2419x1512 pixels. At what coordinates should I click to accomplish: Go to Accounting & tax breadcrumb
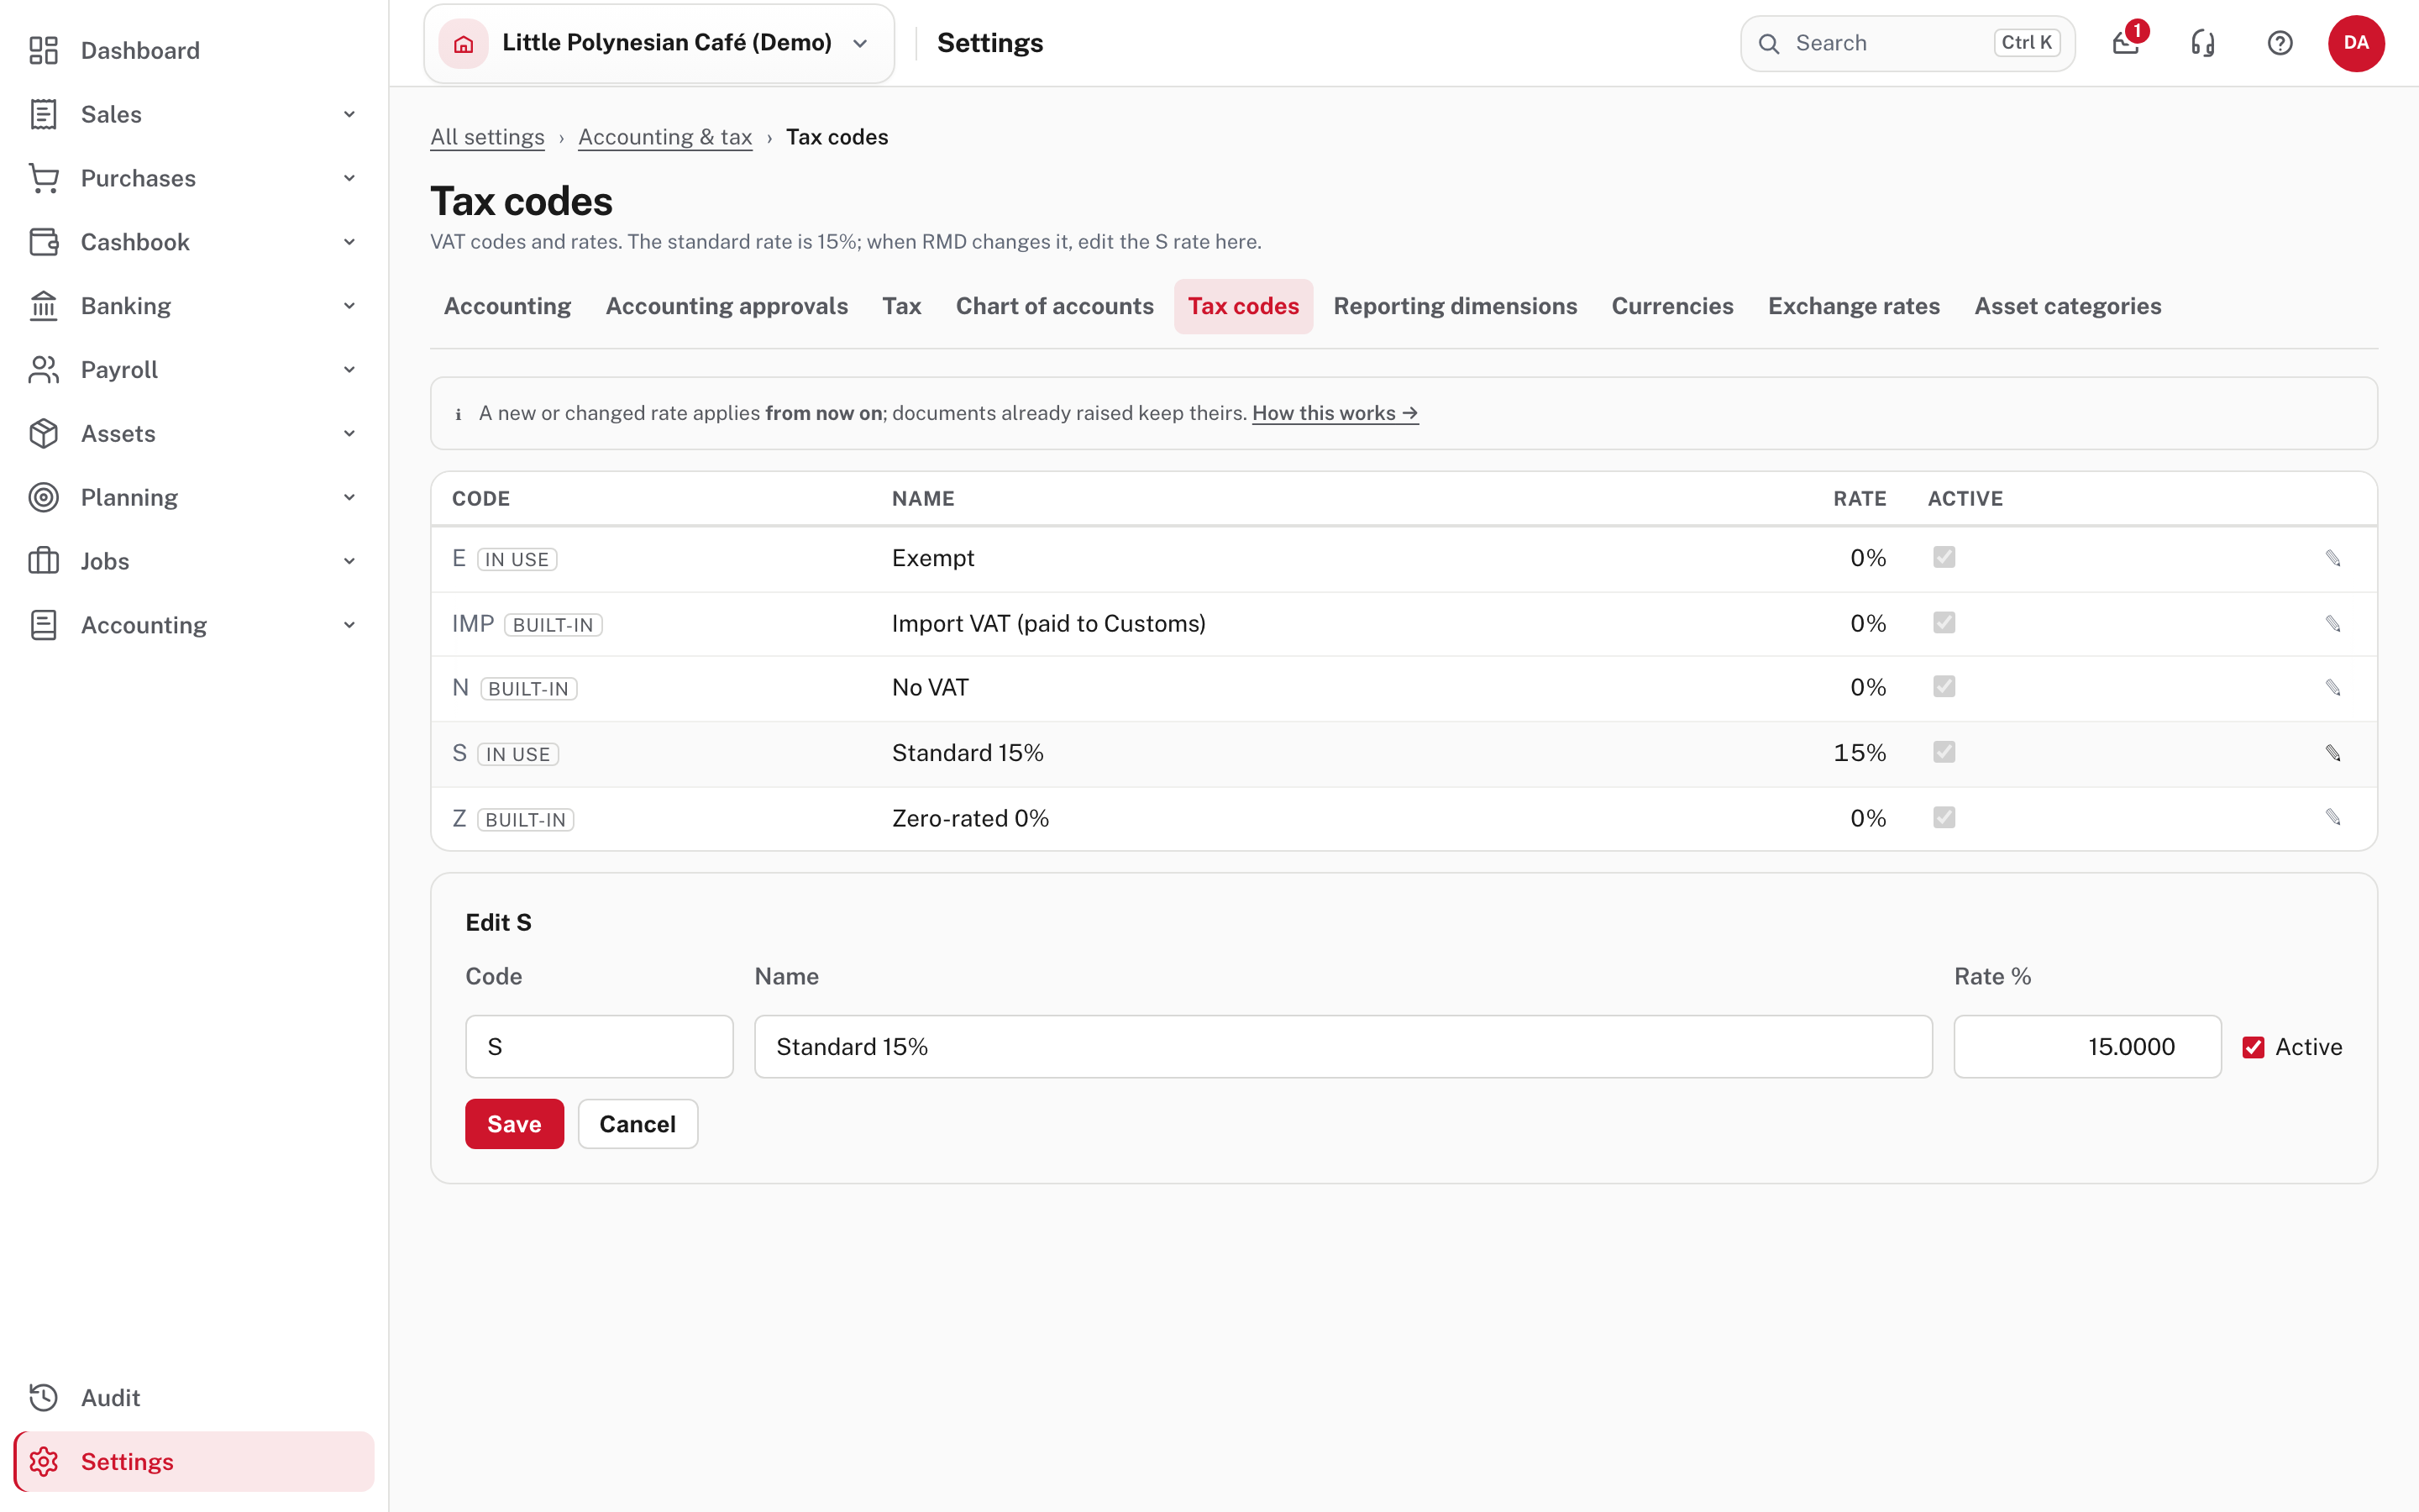664,137
